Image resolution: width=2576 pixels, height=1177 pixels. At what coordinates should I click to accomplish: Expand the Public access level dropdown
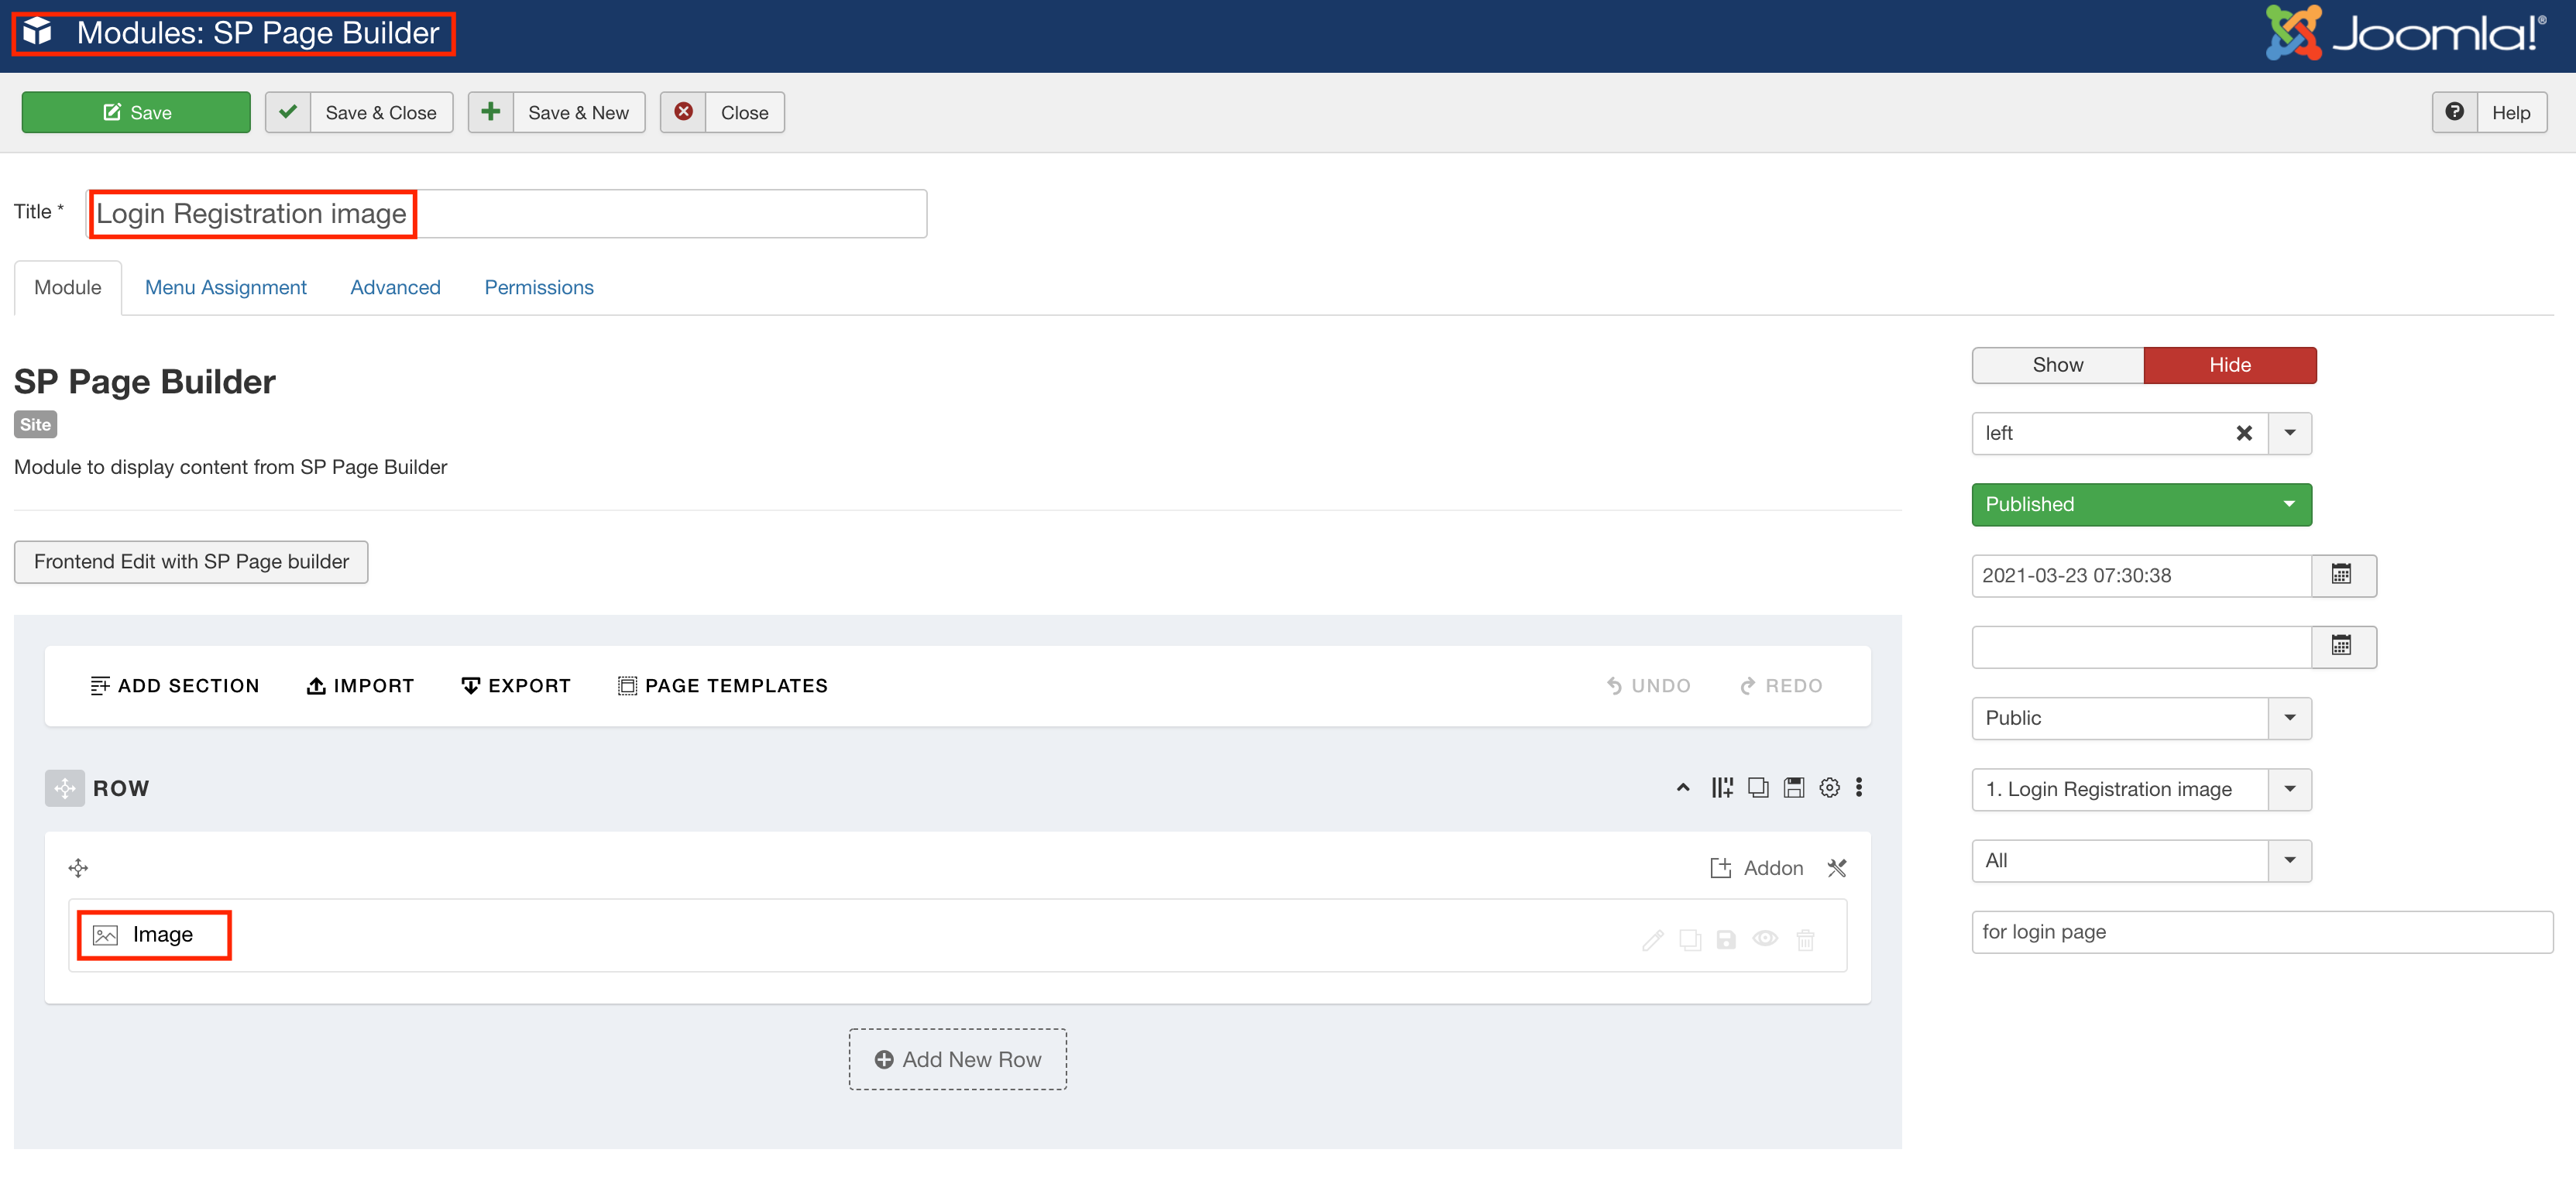[2141, 718]
